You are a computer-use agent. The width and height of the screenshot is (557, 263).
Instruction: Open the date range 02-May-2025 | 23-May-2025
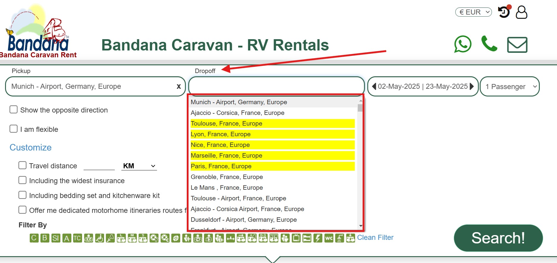click(423, 86)
